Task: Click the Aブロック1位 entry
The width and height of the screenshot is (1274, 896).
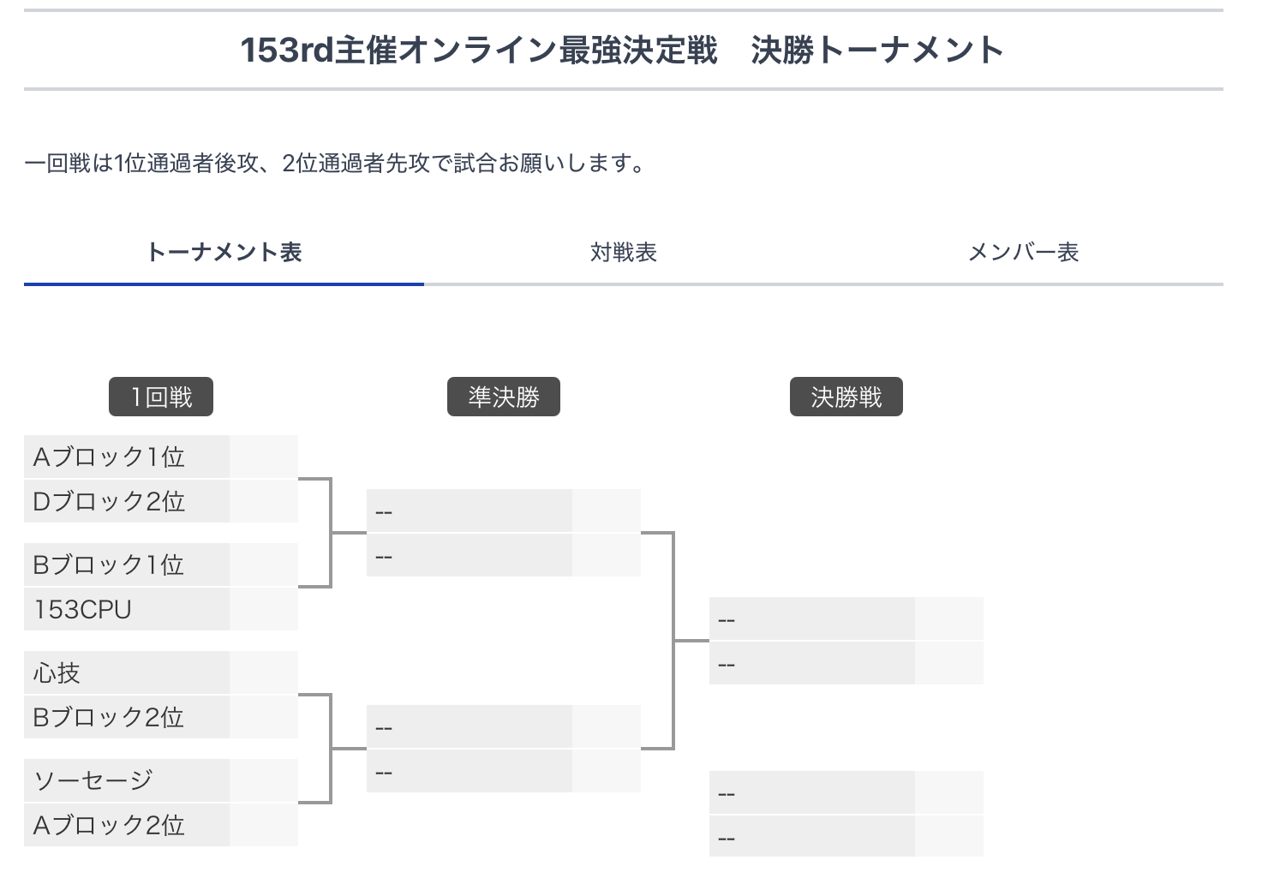Action: click(x=127, y=457)
